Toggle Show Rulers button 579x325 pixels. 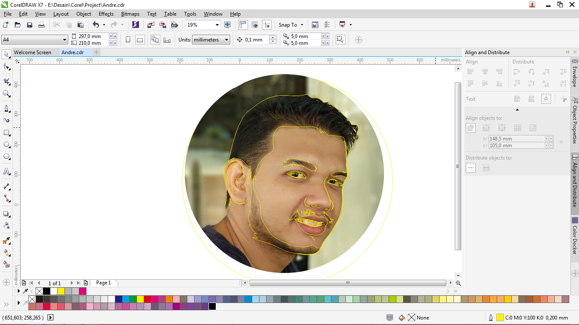coord(243,25)
